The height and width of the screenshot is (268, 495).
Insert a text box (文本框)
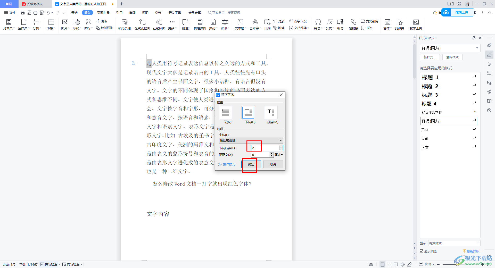240,24
